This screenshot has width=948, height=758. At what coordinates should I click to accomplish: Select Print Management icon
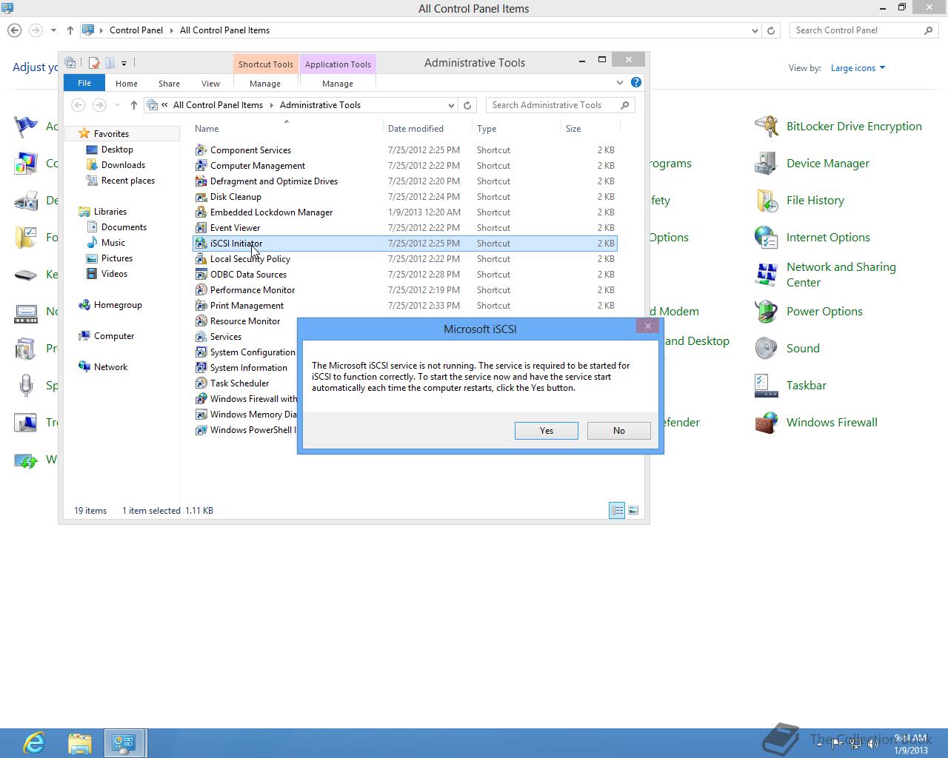[201, 306]
